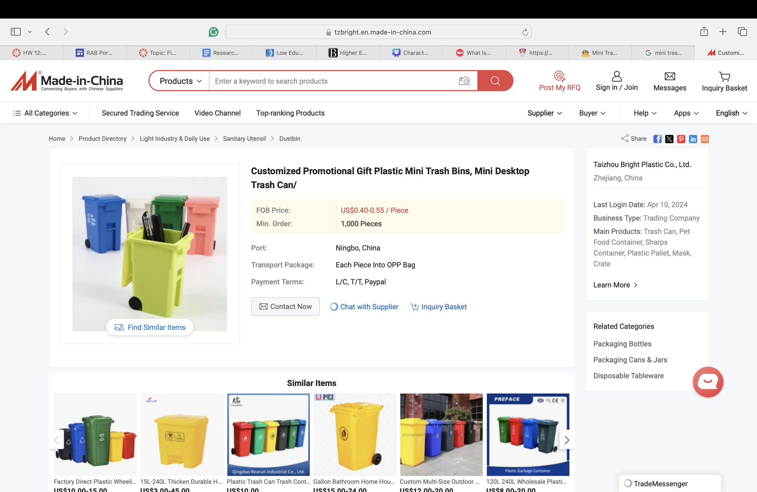
Task: Expand the Supplier dropdown menu
Action: pos(544,113)
